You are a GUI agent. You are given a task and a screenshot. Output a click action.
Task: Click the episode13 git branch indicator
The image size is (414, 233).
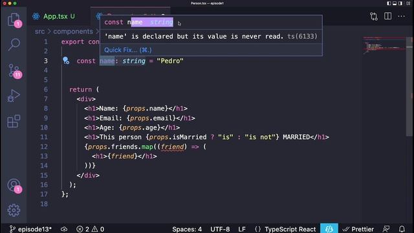click(30, 229)
